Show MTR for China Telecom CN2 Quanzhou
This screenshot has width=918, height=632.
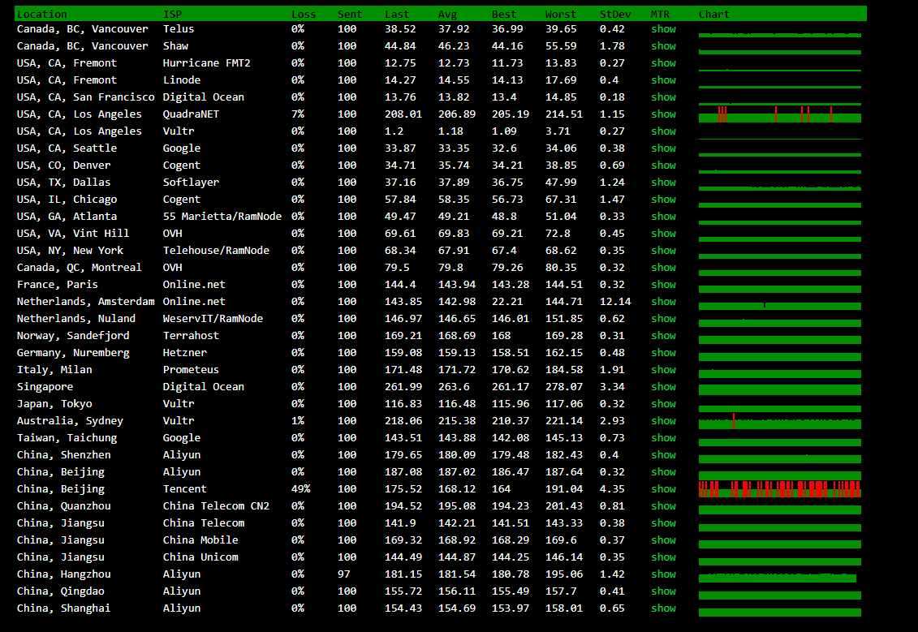point(663,505)
